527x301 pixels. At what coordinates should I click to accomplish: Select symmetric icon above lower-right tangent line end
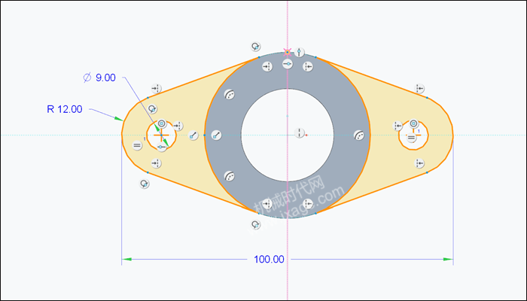419,163
